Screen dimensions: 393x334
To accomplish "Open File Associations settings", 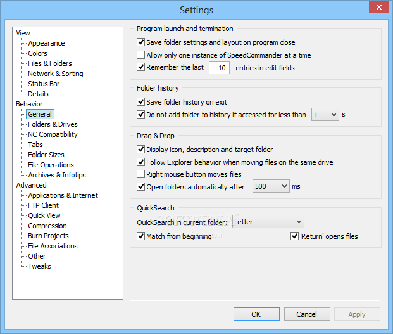I will point(53,246).
